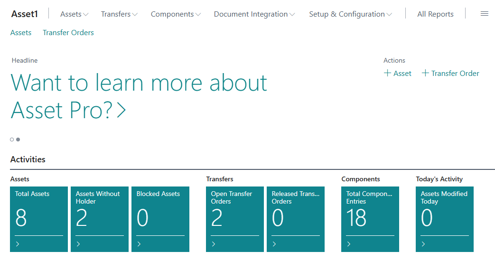Click arrow on Total Component Entries tile
The width and height of the screenshot is (495, 261).
[349, 244]
